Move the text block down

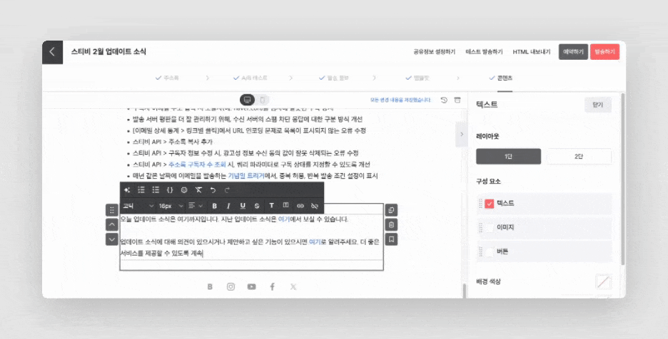pos(111,239)
